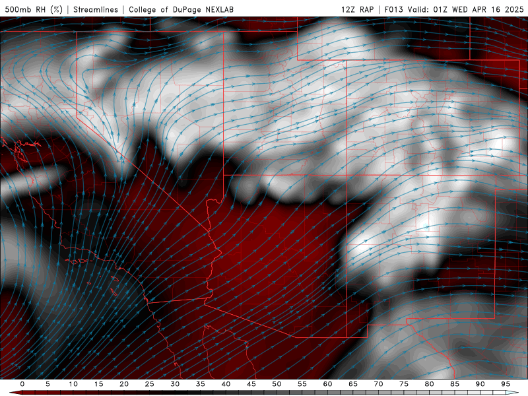
Task: Click the colorbar value label "50"
Action: tap(277, 384)
